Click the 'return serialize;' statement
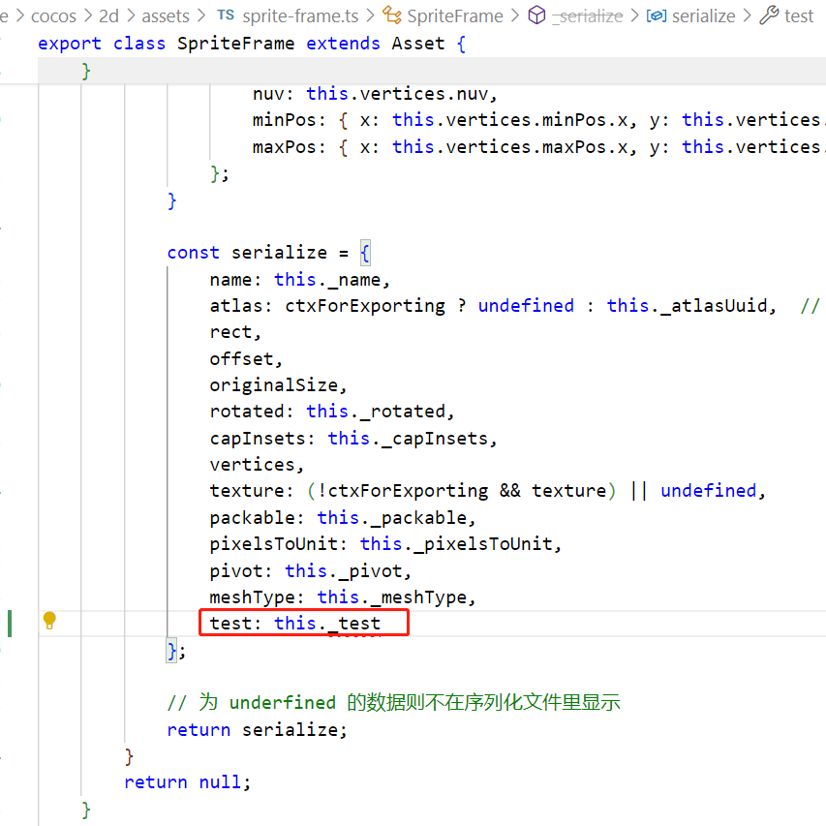This screenshot has width=826, height=826. (257, 730)
